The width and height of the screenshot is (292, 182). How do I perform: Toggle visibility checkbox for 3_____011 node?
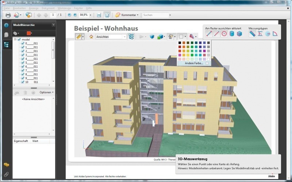coord(23,55)
